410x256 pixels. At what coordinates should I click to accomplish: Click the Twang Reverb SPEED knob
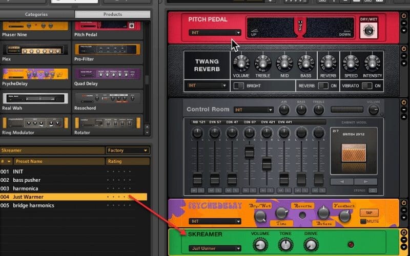coord(351,63)
